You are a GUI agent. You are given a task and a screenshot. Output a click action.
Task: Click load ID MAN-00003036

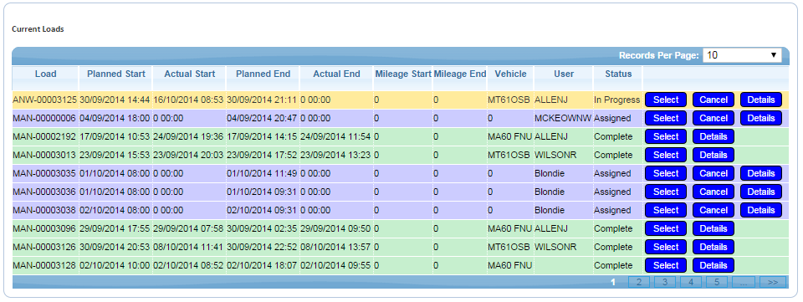tap(44, 192)
